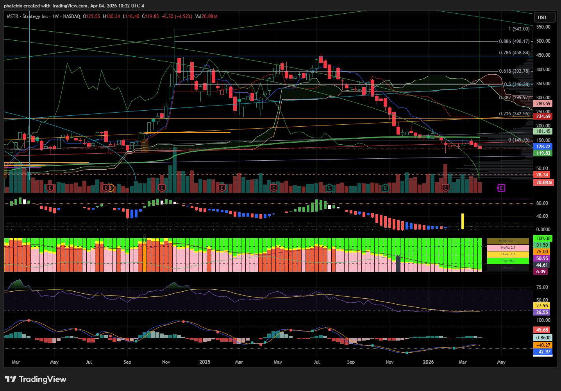Click the phatchin created with TradingView.com caption
561x391 pixels.
(x=74, y=6)
